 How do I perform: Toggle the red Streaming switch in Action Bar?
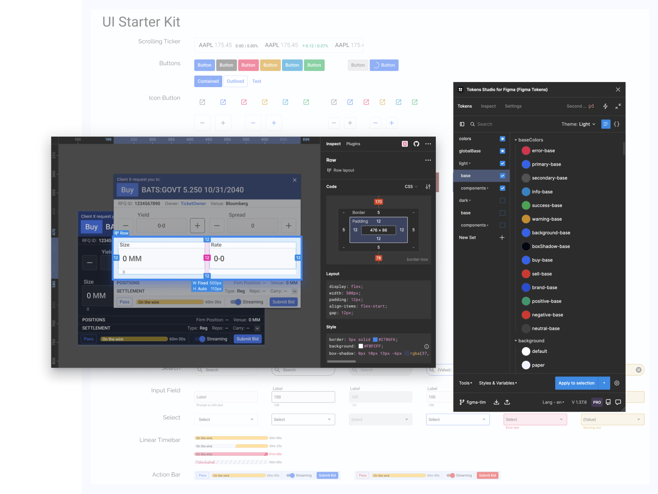coord(451,475)
